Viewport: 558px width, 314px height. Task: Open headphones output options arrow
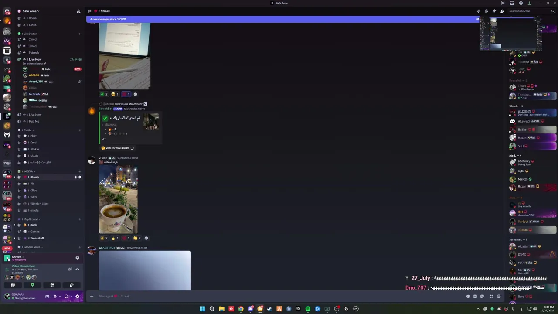tap(71, 297)
